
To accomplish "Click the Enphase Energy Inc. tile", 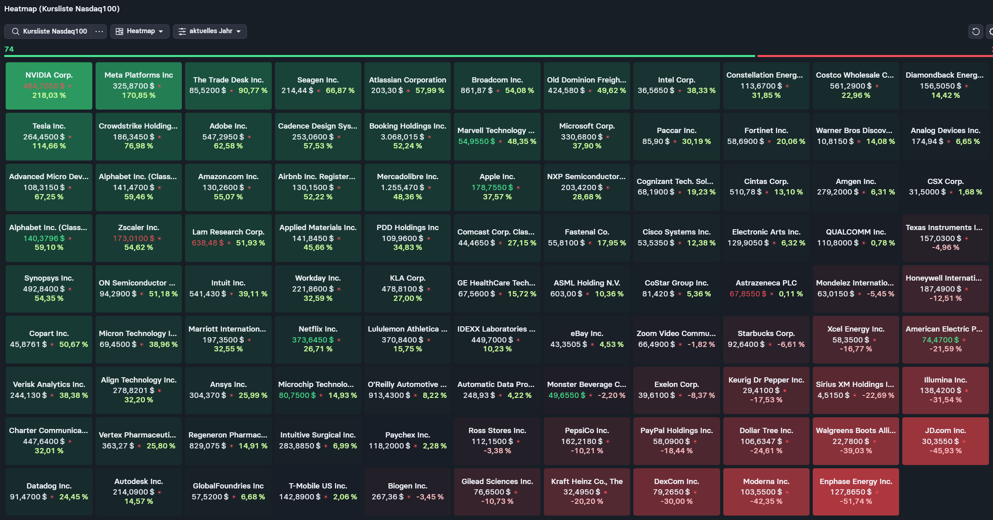I will pos(856,492).
